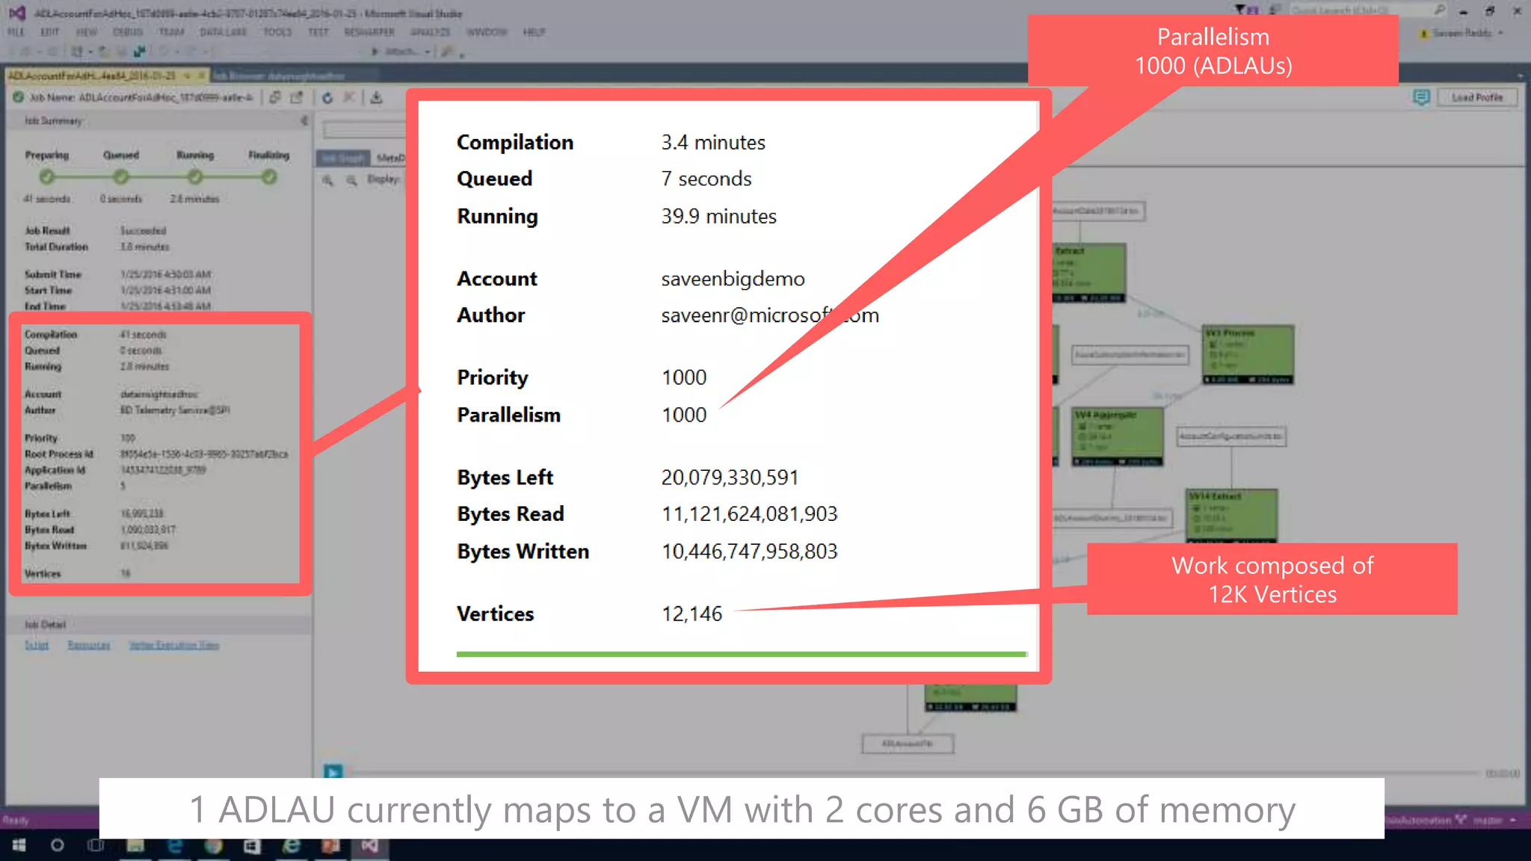Open the Vertex Execution View link
Image resolution: width=1531 pixels, height=861 pixels.
tap(173, 645)
